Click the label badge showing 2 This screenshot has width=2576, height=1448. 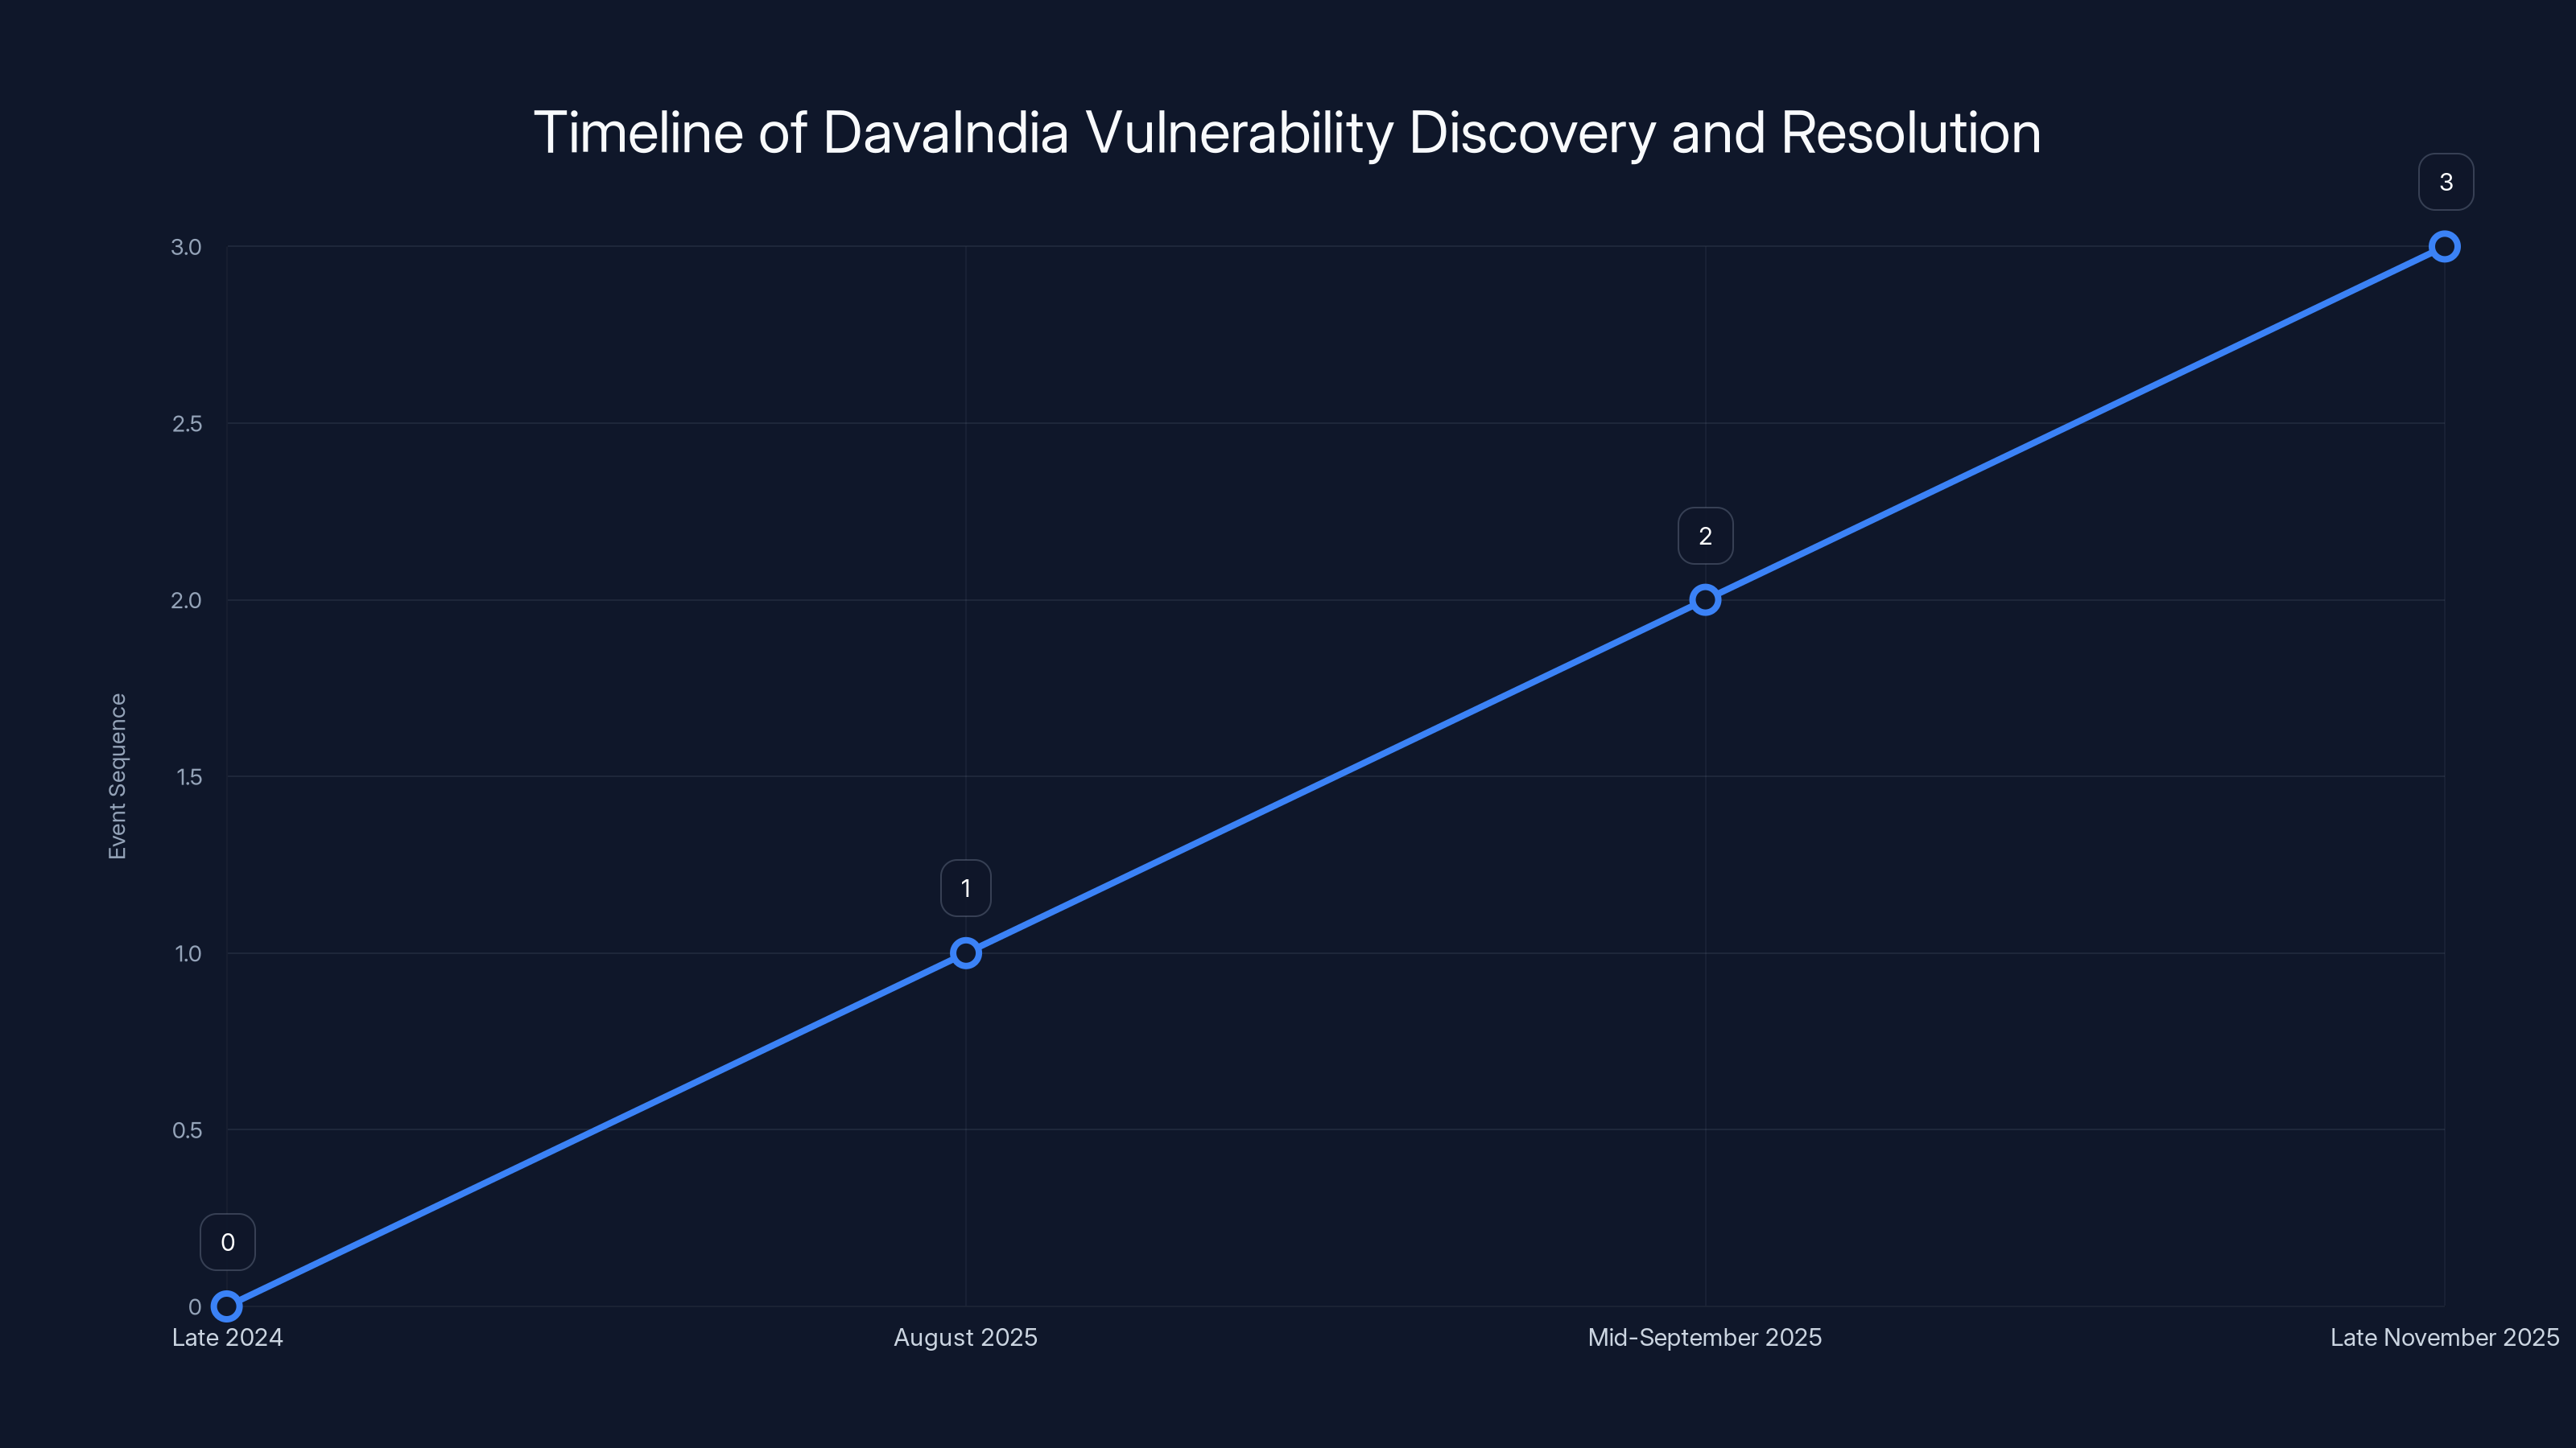1705,536
